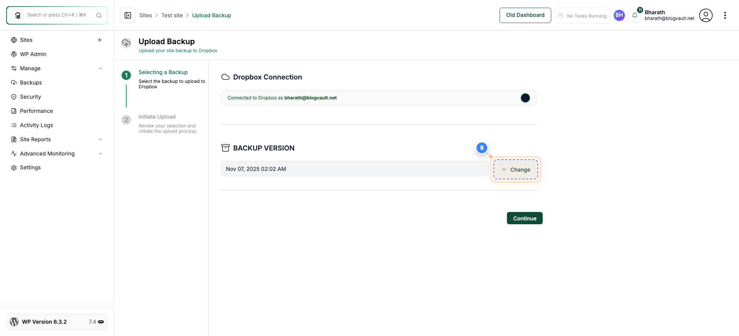Click Upload your site backup to Dropbox subtitle
Viewport: 739px width, 336px height.
point(178,51)
